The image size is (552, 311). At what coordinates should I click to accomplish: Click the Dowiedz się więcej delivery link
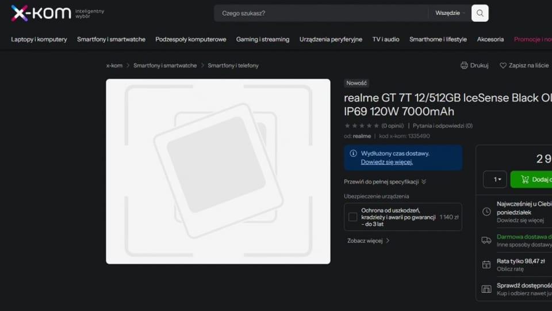tap(386, 162)
